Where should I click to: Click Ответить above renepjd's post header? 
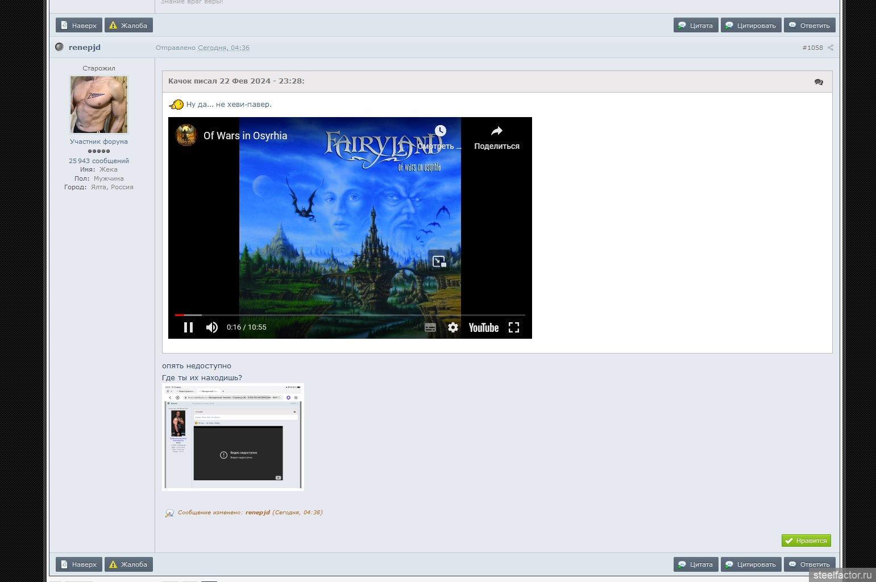pyautogui.click(x=809, y=25)
